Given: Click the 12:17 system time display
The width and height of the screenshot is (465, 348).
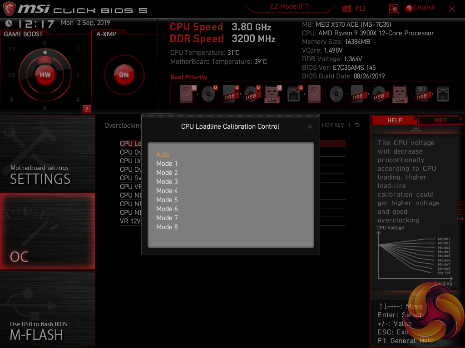Looking at the screenshot, I should pyautogui.click(x=36, y=24).
